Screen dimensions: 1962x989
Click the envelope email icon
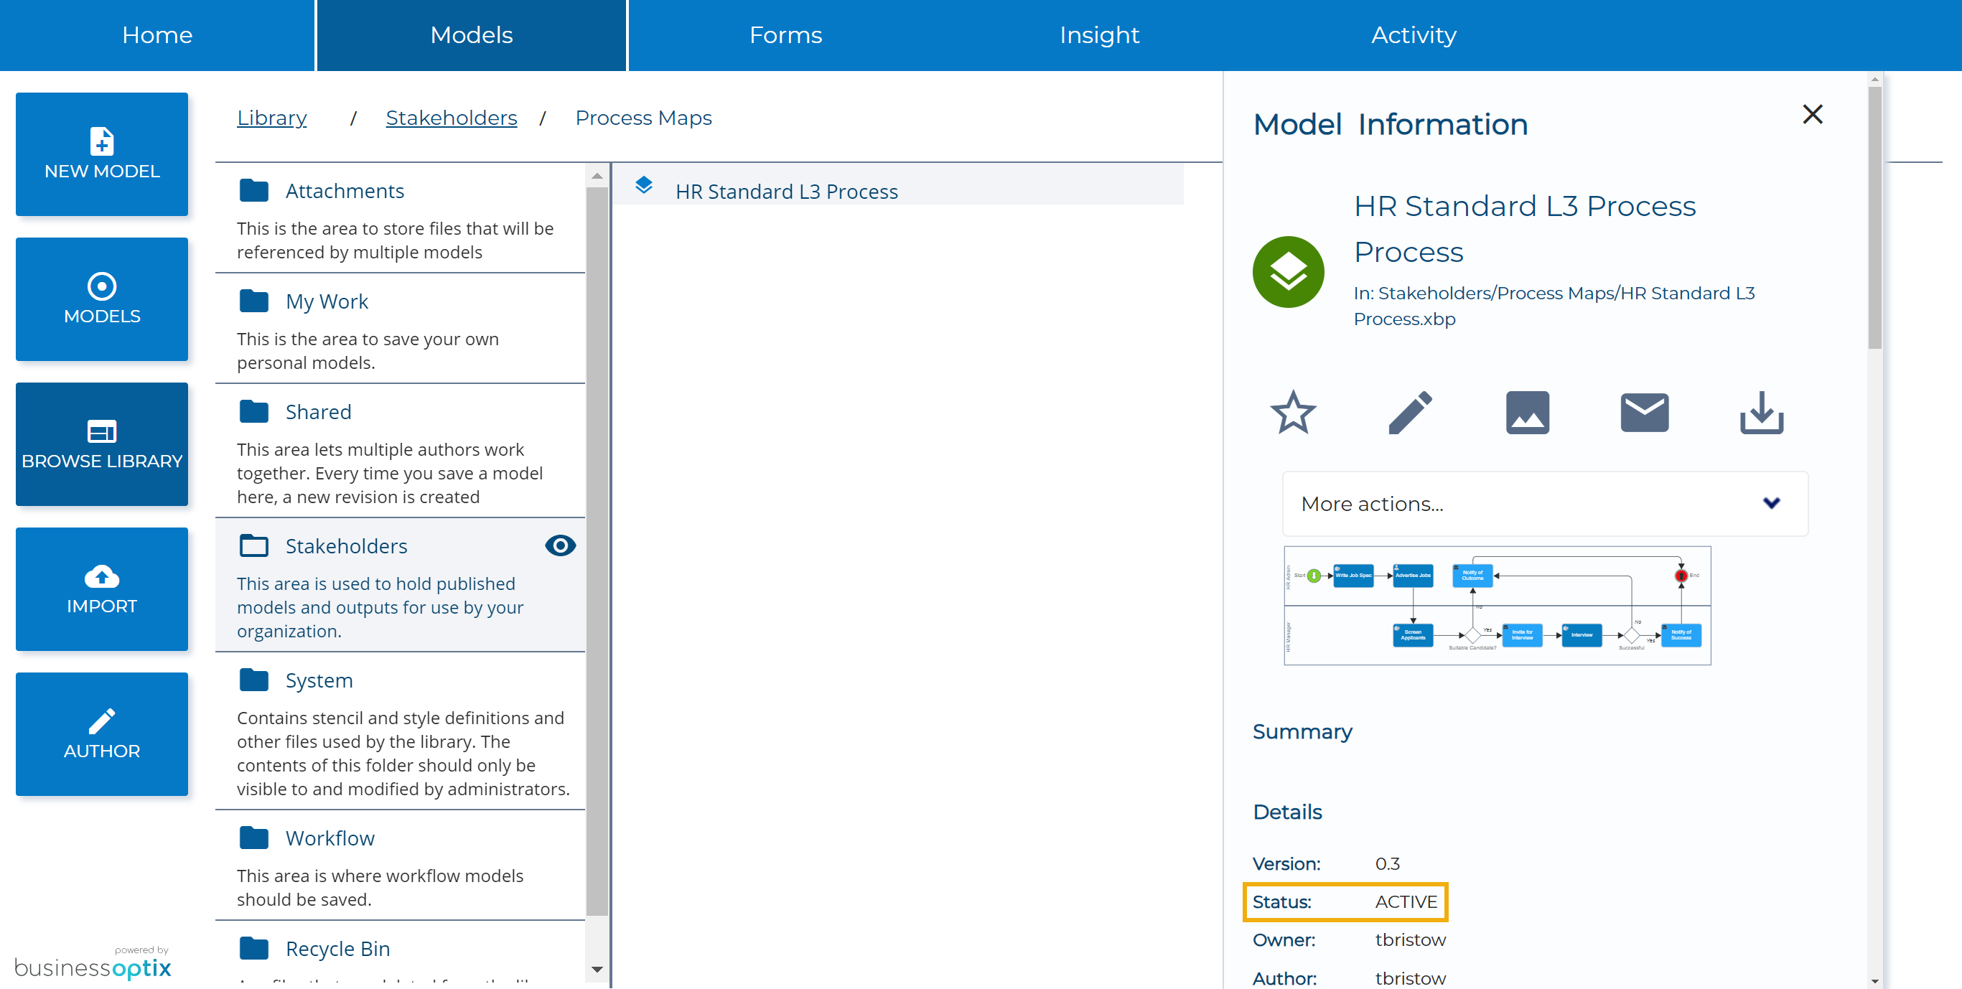coord(1644,412)
